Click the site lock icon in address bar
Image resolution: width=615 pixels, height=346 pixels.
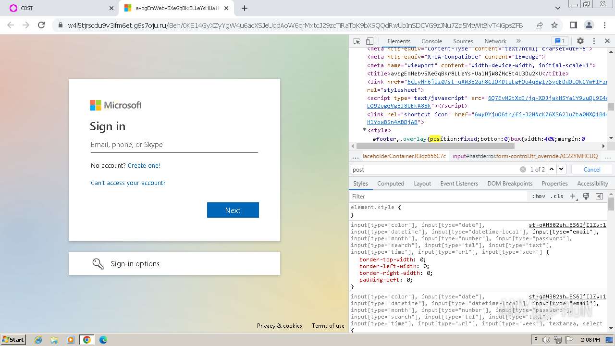click(61, 25)
